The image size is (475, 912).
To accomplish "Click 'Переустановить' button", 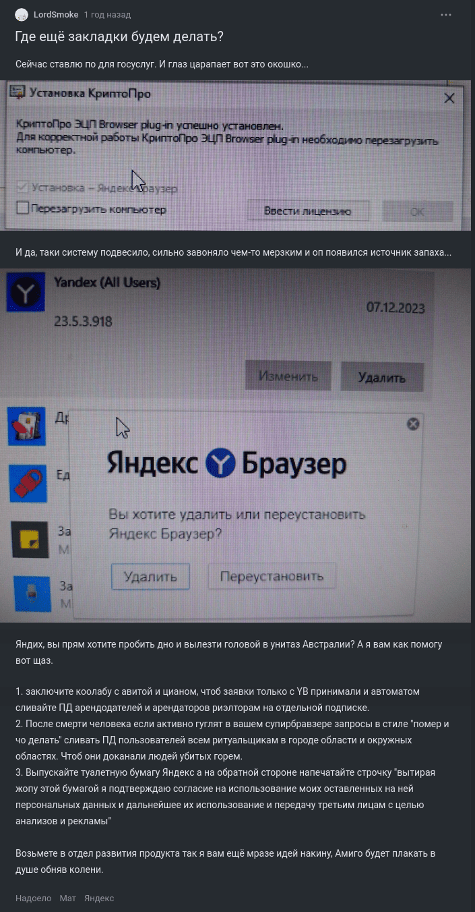I will (272, 576).
